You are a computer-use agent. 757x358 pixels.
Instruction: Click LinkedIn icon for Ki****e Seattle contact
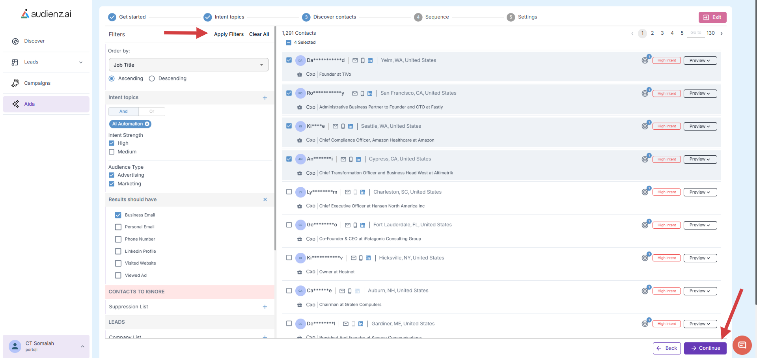[x=351, y=126]
